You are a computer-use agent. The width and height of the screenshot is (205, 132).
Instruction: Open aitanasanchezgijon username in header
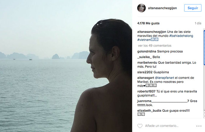162,8
